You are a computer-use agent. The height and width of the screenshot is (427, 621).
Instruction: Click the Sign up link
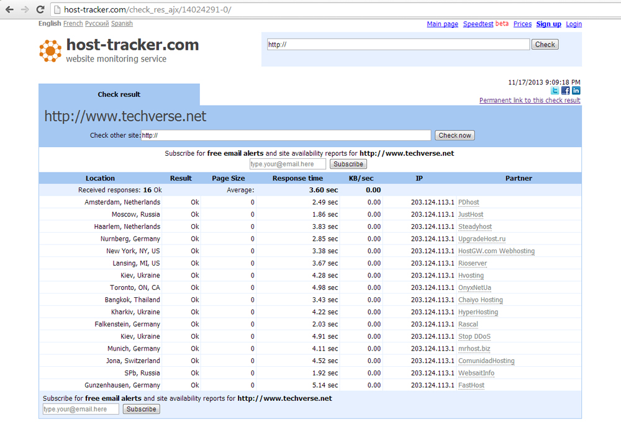coord(548,24)
